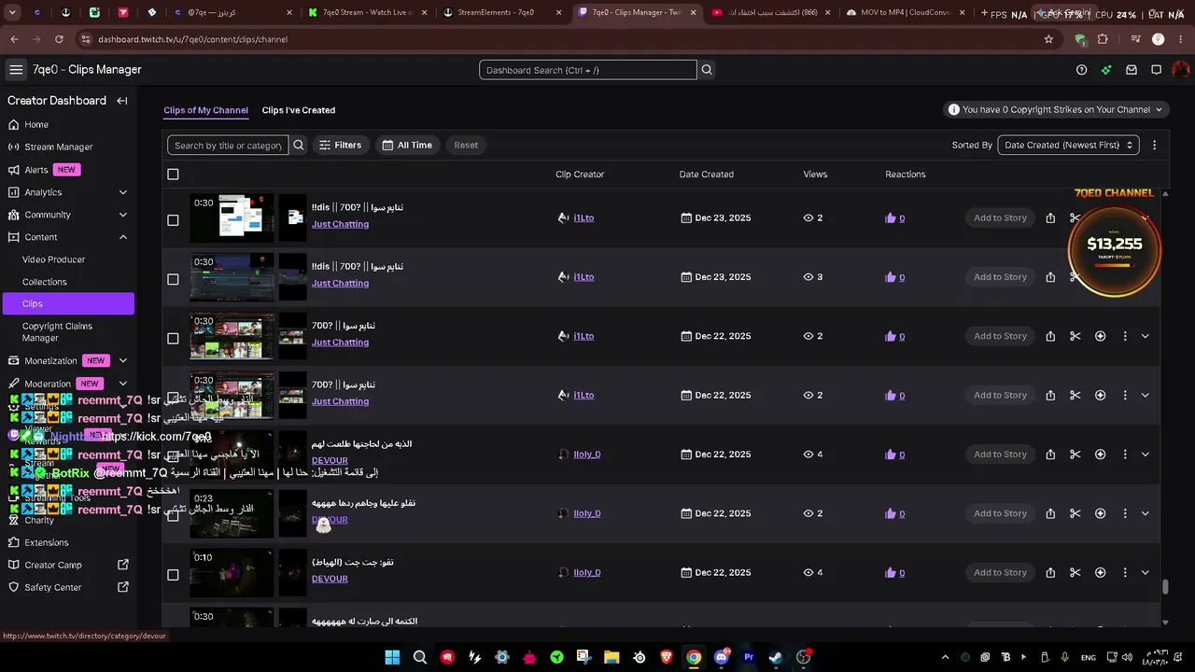Collapse the Content sidebar section
This screenshot has height=672, width=1195.
pos(122,237)
